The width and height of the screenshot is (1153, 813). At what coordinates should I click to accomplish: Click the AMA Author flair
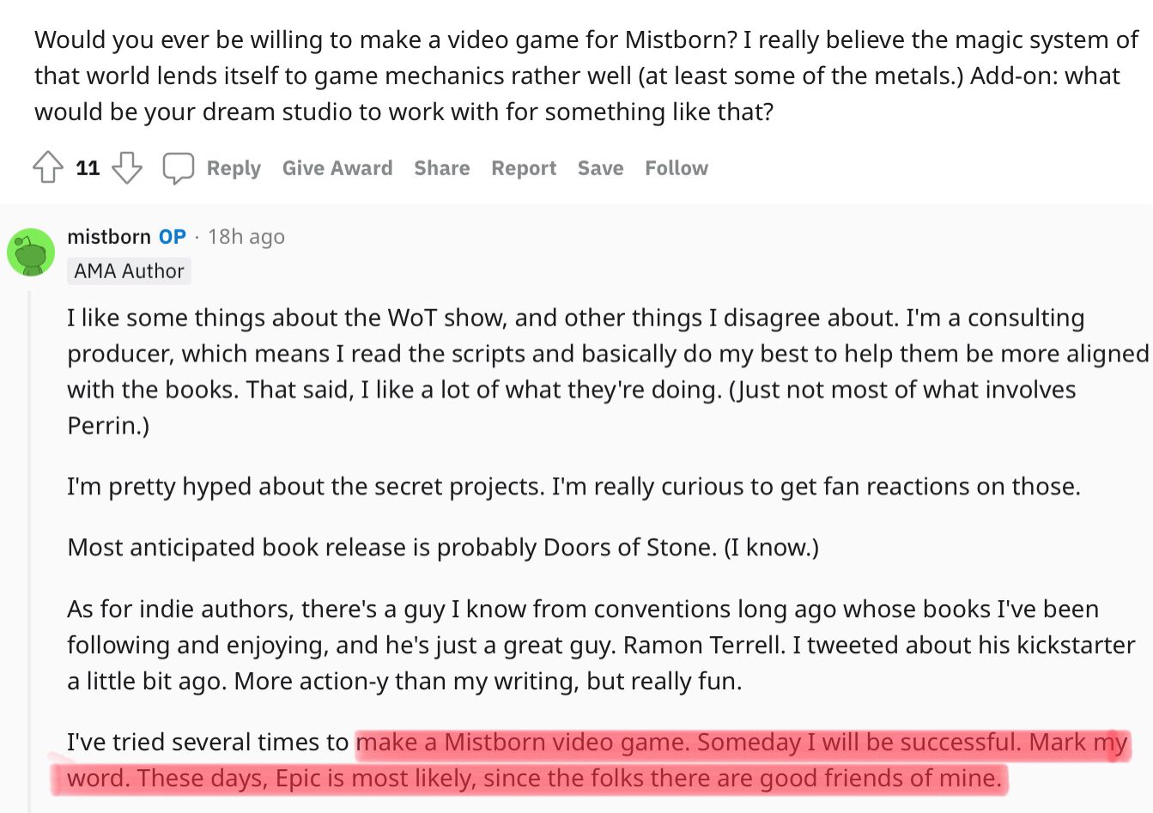click(129, 271)
